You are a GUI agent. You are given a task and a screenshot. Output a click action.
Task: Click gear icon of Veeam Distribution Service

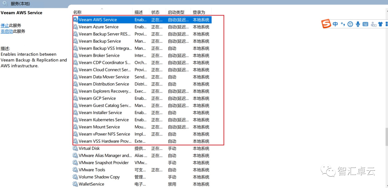pos(75,84)
